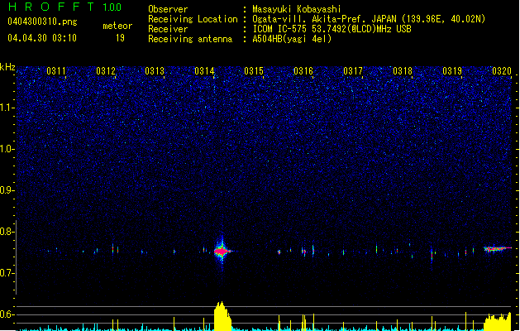Click the 0.7 kHz axis label
This screenshot has height=331, width=520.
pos(7,273)
